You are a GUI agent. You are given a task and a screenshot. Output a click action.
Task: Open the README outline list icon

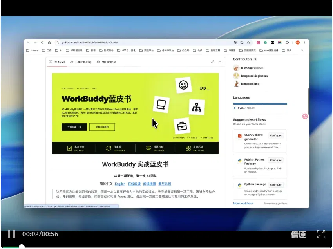point(220,62)
